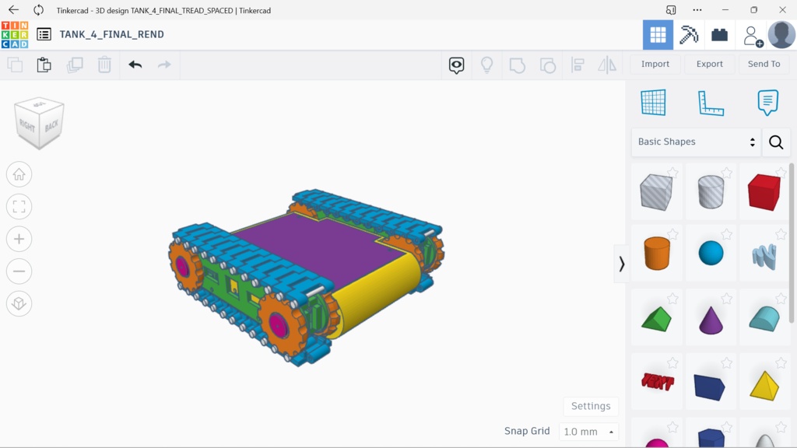Select the green Roof shape

(656, 319)
